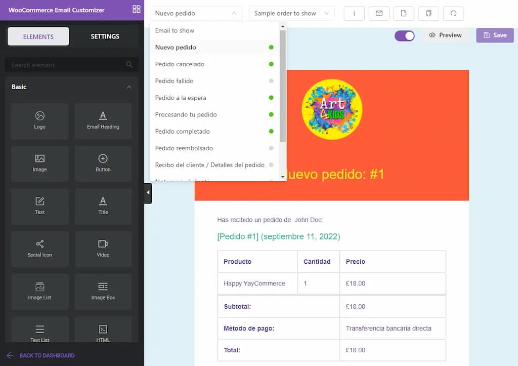Select Nuevo pedido in email list
The image size is (518, 366).
click(214, 47)
